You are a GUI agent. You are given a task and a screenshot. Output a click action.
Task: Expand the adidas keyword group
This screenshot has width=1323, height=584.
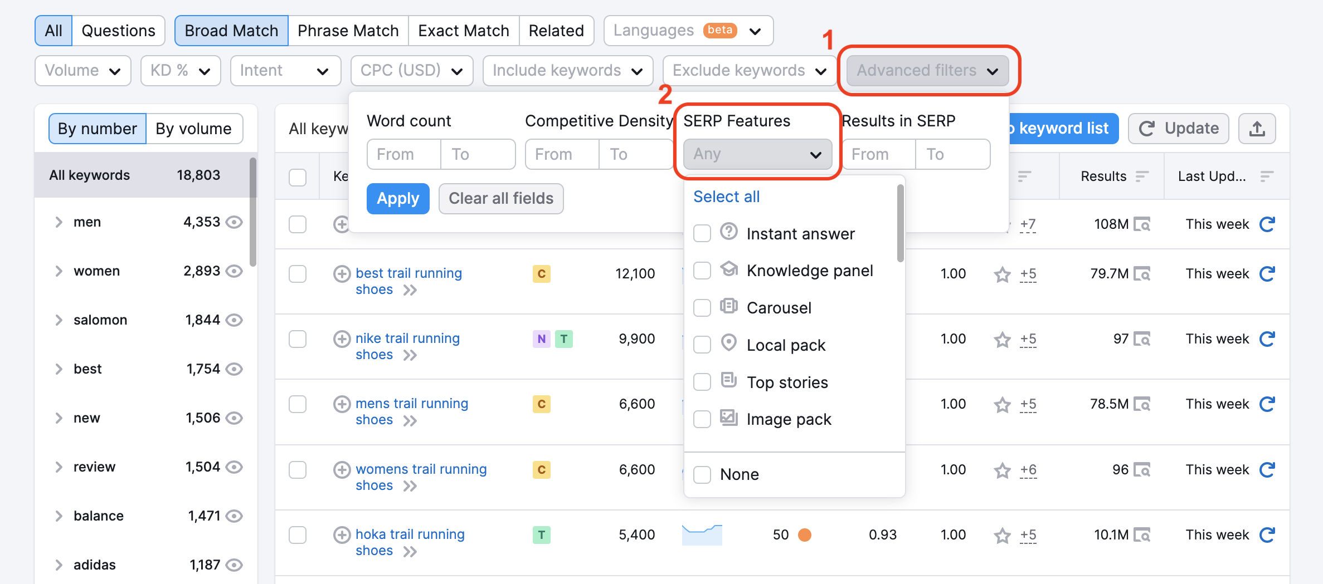click(x=59, y=565)
